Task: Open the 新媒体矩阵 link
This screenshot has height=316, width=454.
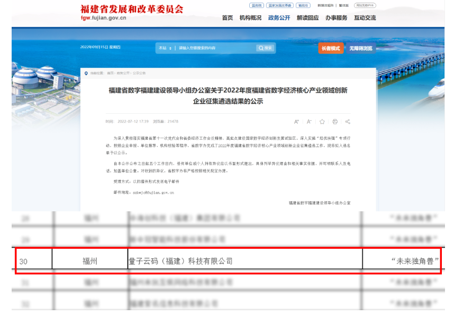Action: (325, 5)
